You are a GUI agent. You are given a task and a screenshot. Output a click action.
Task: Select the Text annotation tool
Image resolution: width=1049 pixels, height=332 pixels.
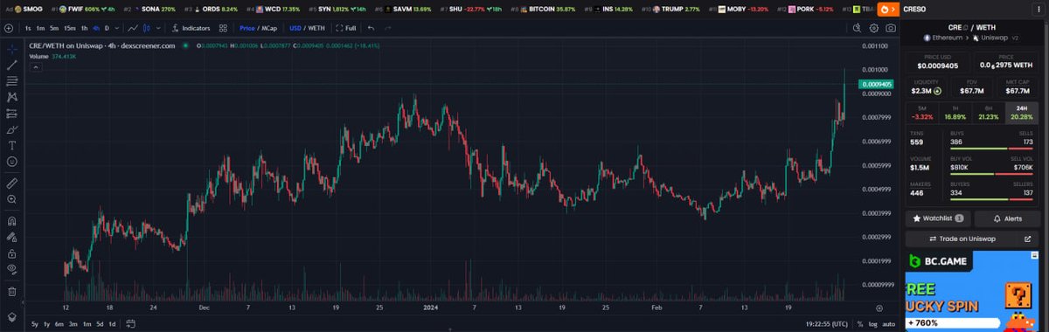coord(12,145)
